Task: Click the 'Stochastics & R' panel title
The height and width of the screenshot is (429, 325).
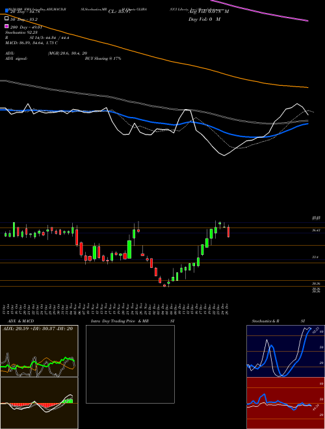Action: pyautogui.click(x=265, y=321)
